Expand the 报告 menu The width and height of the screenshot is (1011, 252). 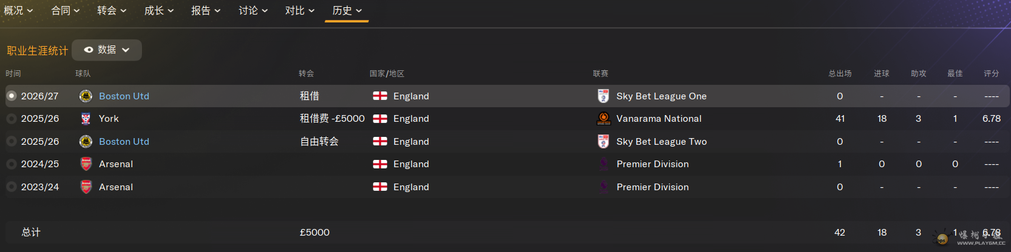(206, 10)
